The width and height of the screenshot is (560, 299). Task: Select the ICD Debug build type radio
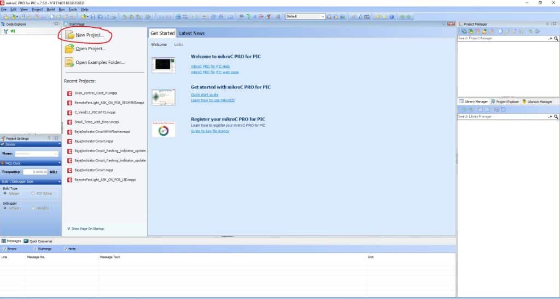click(33, 193)
